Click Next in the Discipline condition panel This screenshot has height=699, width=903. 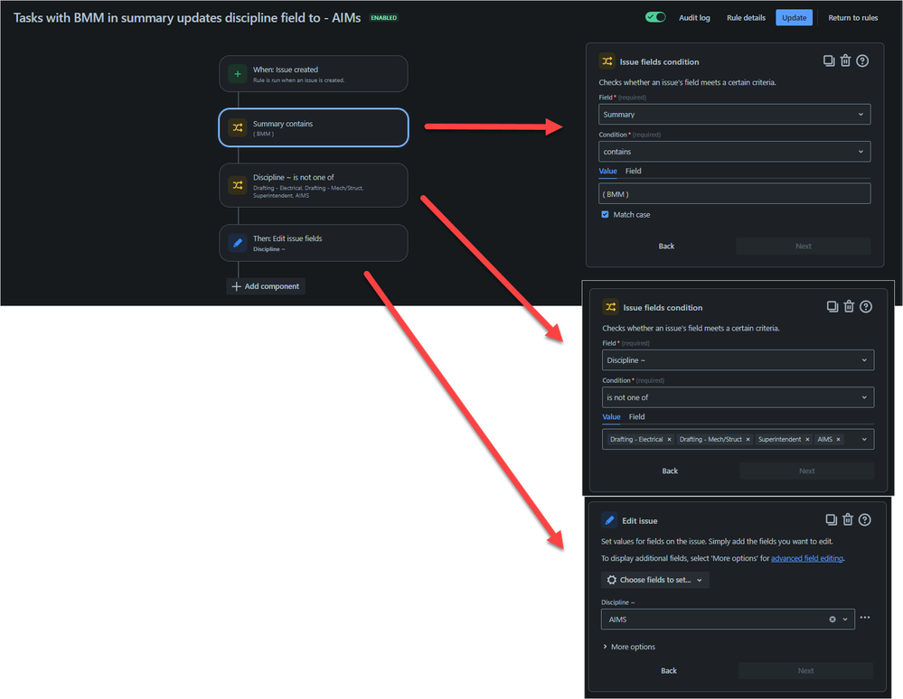(807, 471)
